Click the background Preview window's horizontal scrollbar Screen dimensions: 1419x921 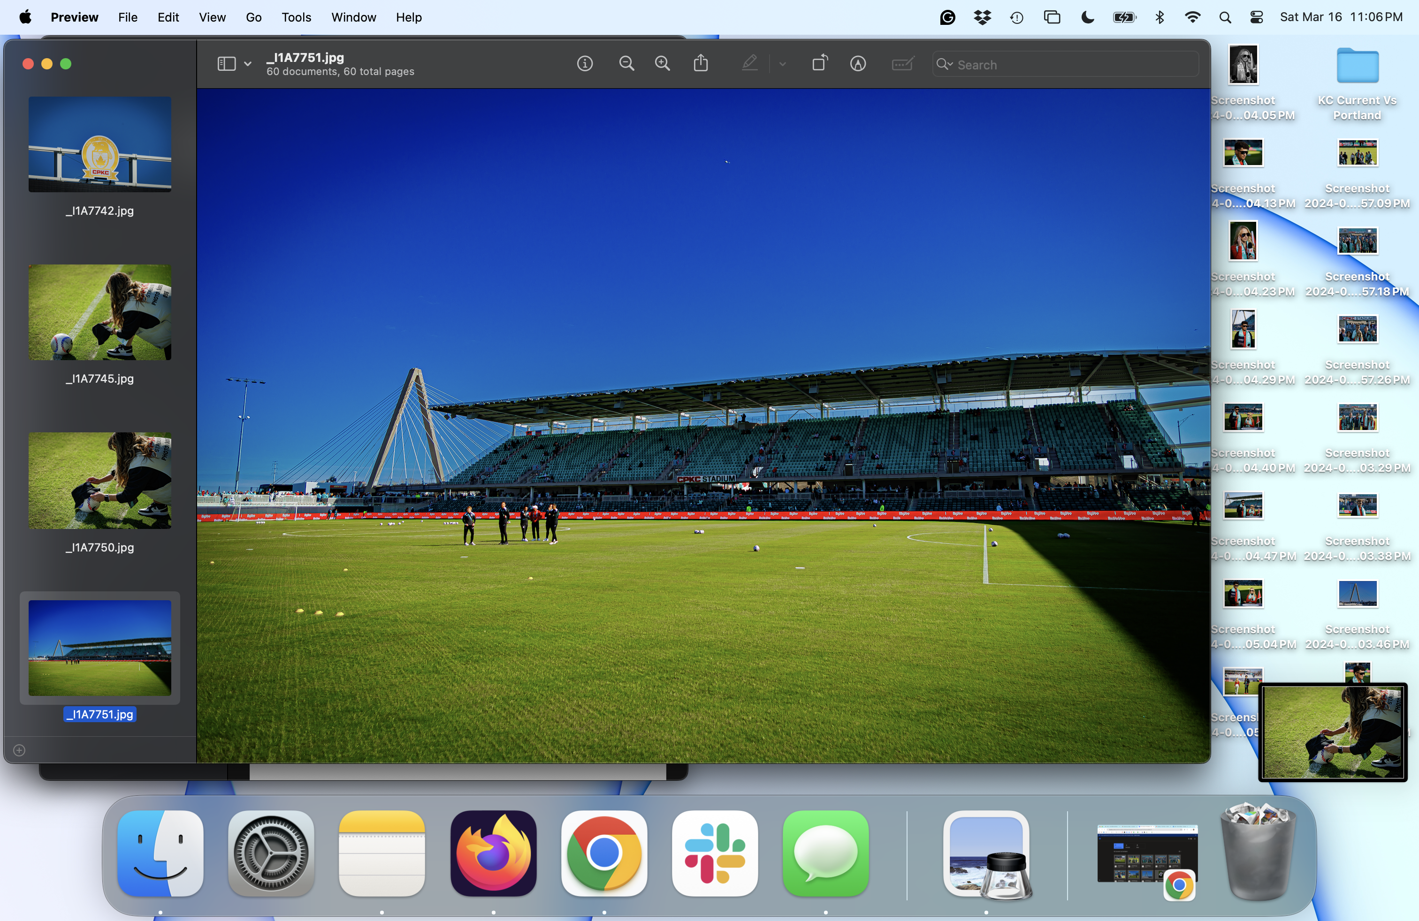[458, 772]
